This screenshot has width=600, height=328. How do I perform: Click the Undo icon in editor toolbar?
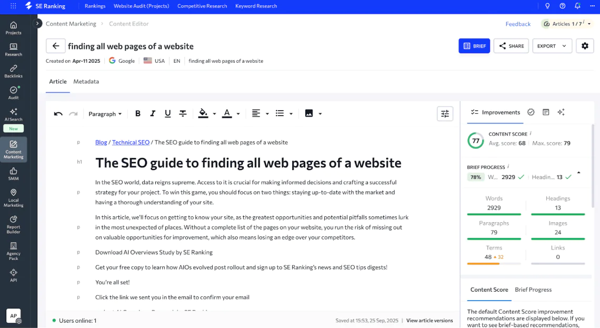[x=58, y=113]
